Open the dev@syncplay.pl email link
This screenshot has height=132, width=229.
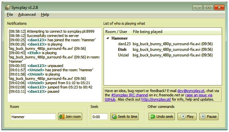tap(191, 91)
